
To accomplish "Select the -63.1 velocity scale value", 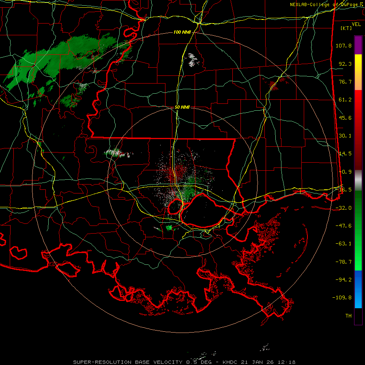I will (x=344, y=244).
